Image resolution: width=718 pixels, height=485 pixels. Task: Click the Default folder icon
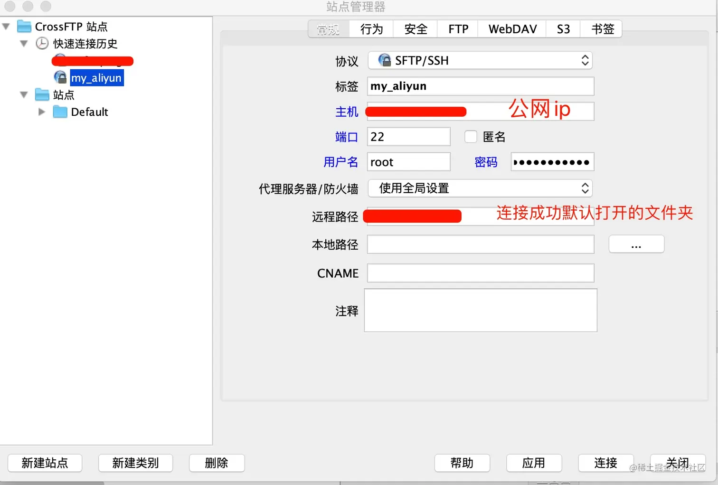point(60,112)
